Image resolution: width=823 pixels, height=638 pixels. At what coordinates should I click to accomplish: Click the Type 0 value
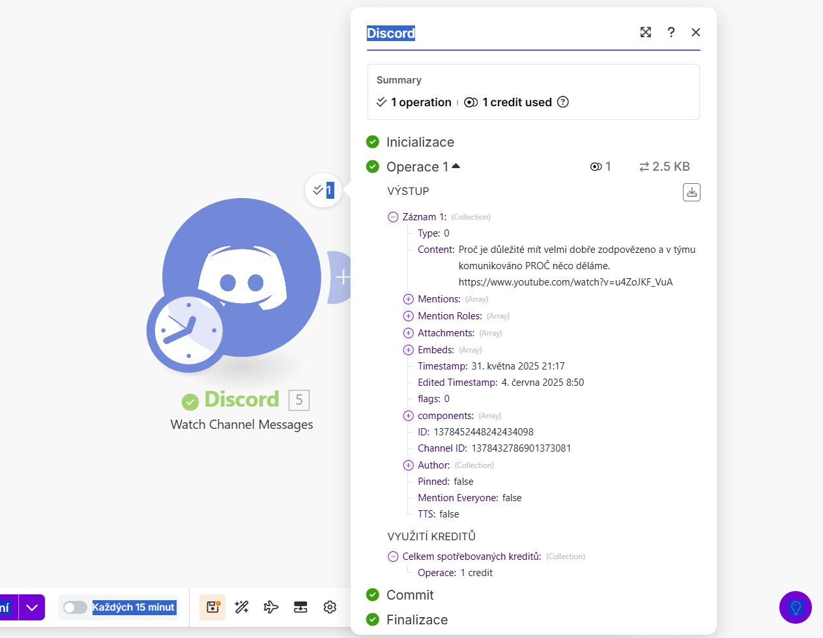coord(446,233)
